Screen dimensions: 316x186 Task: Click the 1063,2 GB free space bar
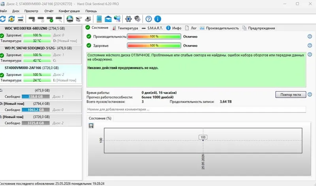click(36, 110)
